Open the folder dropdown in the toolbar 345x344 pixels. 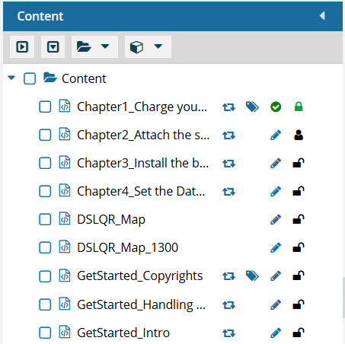click(x=94, y=47)
